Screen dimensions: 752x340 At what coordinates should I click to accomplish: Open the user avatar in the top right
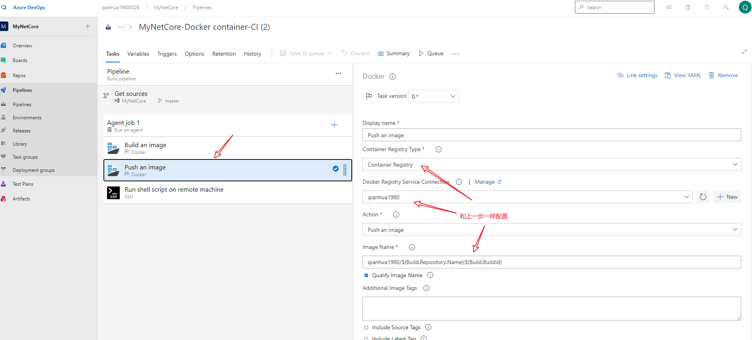coord(745,8)
